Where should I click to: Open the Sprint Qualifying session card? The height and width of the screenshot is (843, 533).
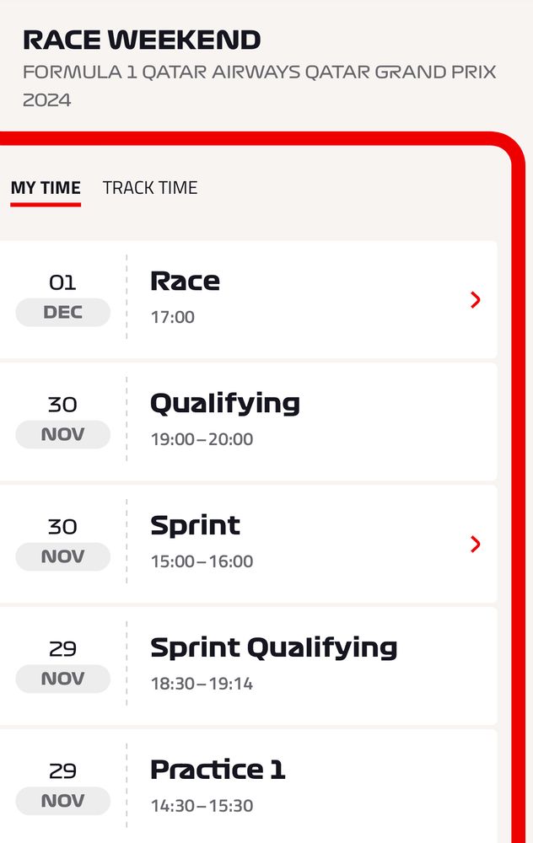pos(249,666)
